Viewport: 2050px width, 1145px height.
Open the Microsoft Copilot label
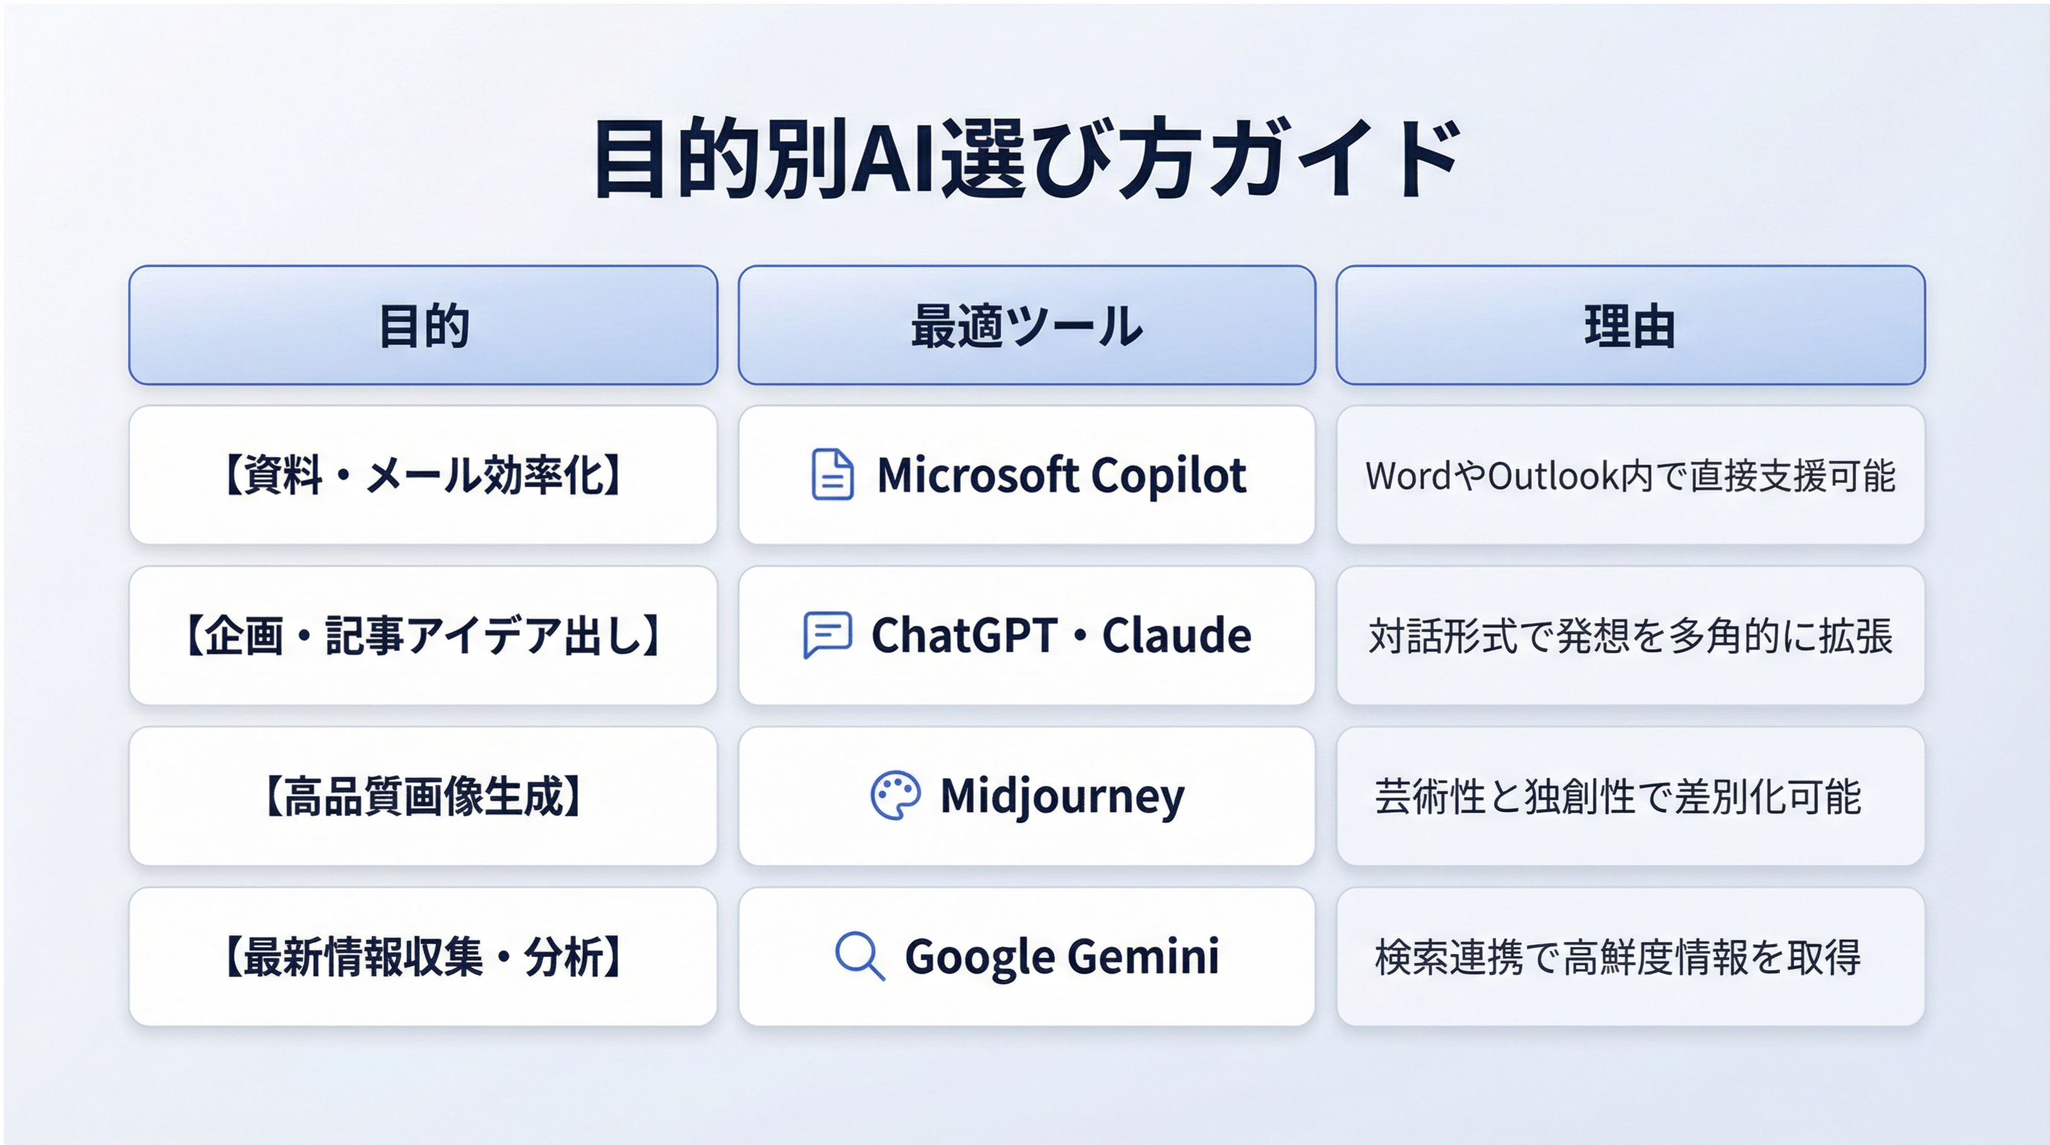point(1061,475)
